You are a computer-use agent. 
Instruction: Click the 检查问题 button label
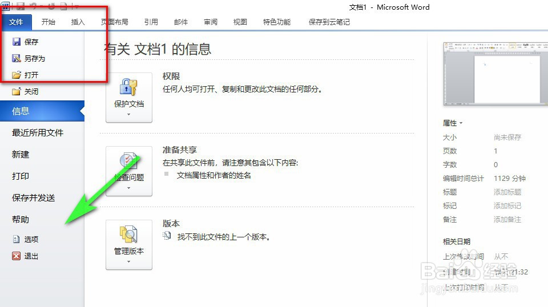pos(129,177)
